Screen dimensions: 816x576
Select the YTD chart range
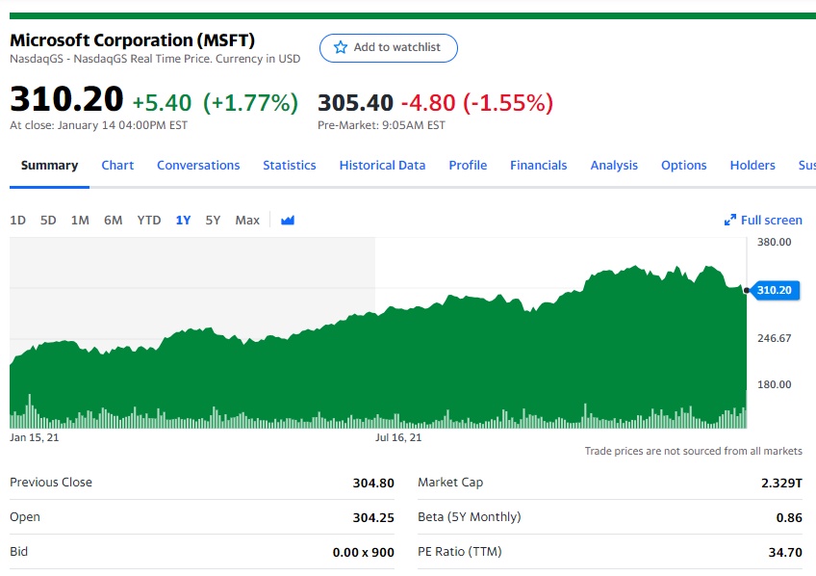tap(149, 221)
